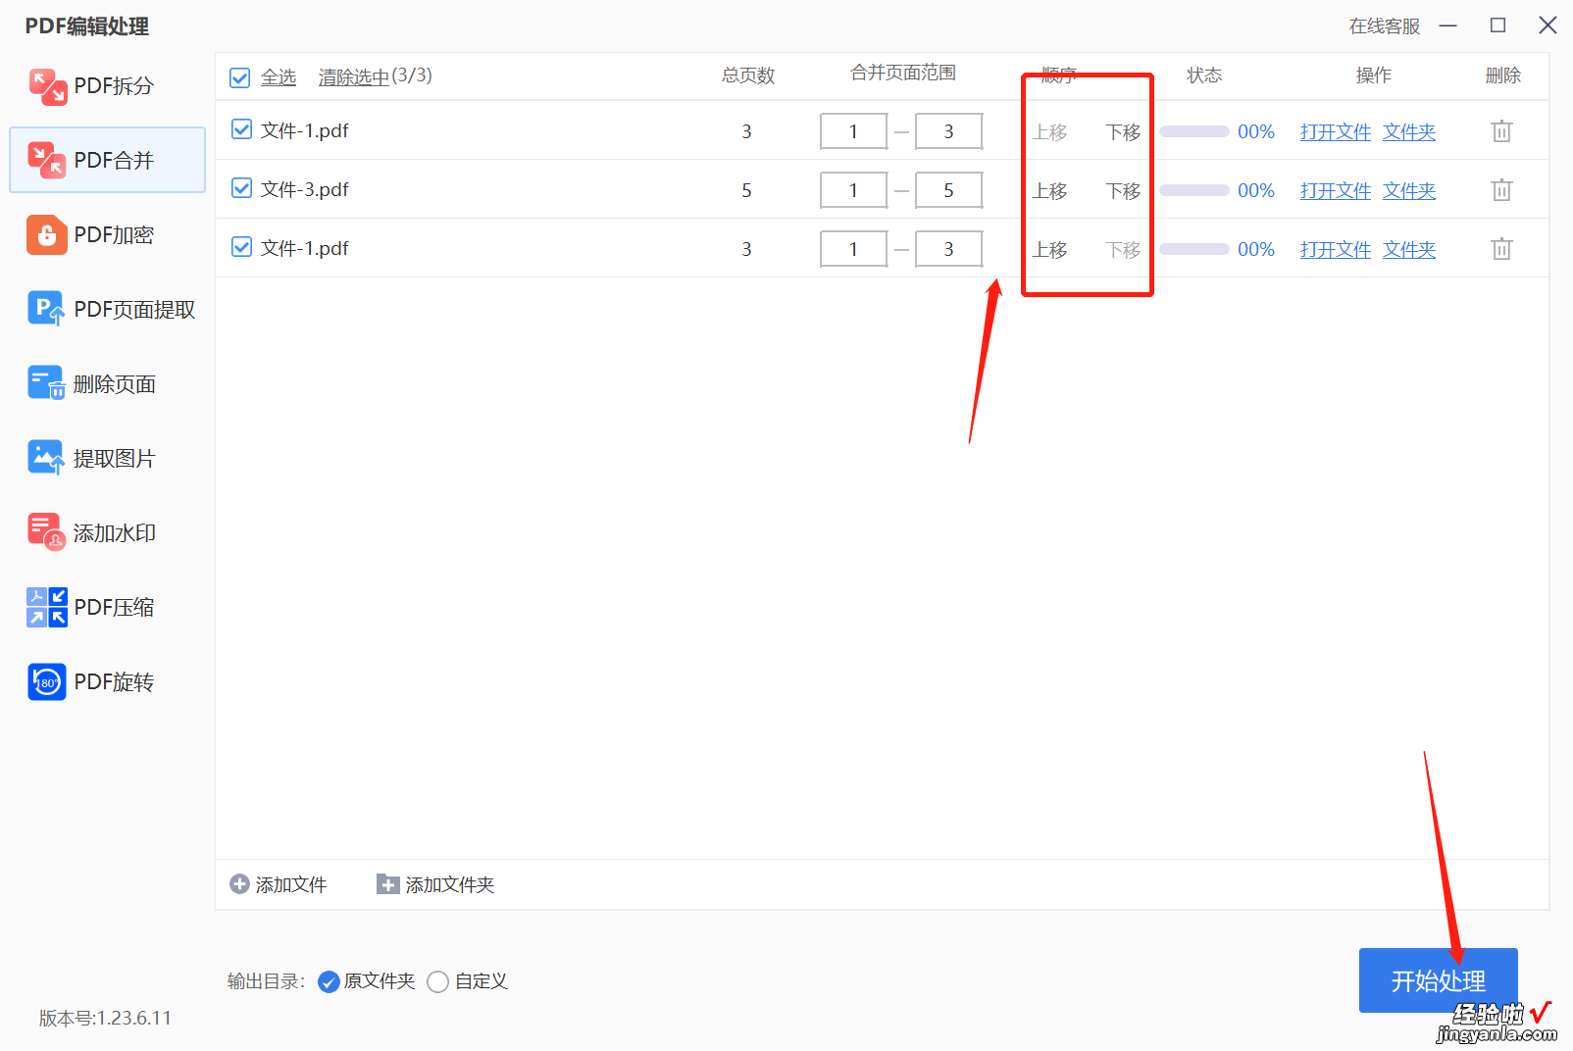Viewport: 1573px width, 1051px height.
Task: Click the 全选 text link
Action: [x=279, y=77]
